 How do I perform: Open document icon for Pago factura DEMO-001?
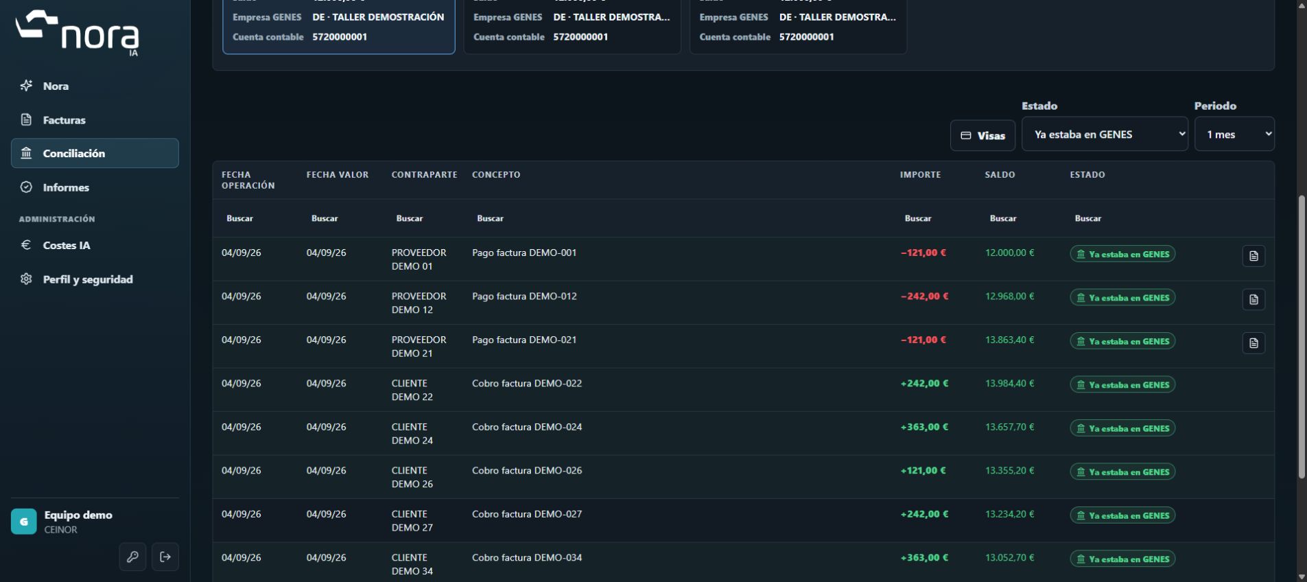click(x=1253, y=256)
